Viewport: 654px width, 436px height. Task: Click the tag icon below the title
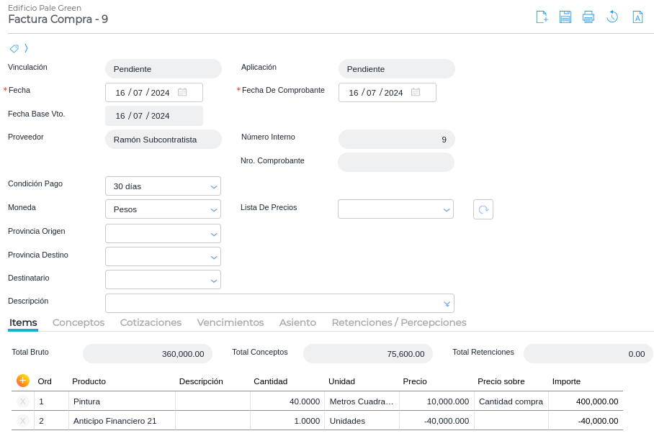tap(14, 48)
